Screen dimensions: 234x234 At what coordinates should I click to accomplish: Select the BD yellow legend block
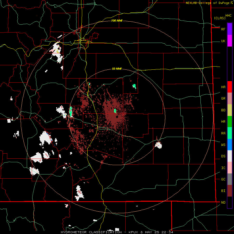point(230,110)
